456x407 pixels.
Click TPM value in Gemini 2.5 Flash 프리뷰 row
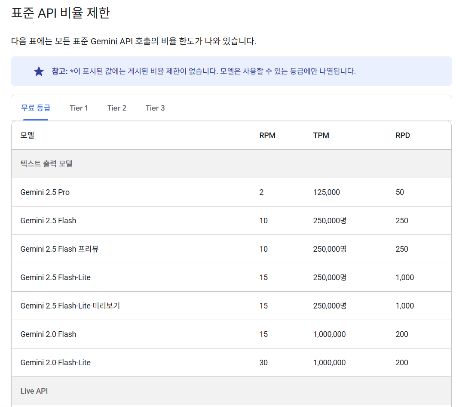point(330,249)
